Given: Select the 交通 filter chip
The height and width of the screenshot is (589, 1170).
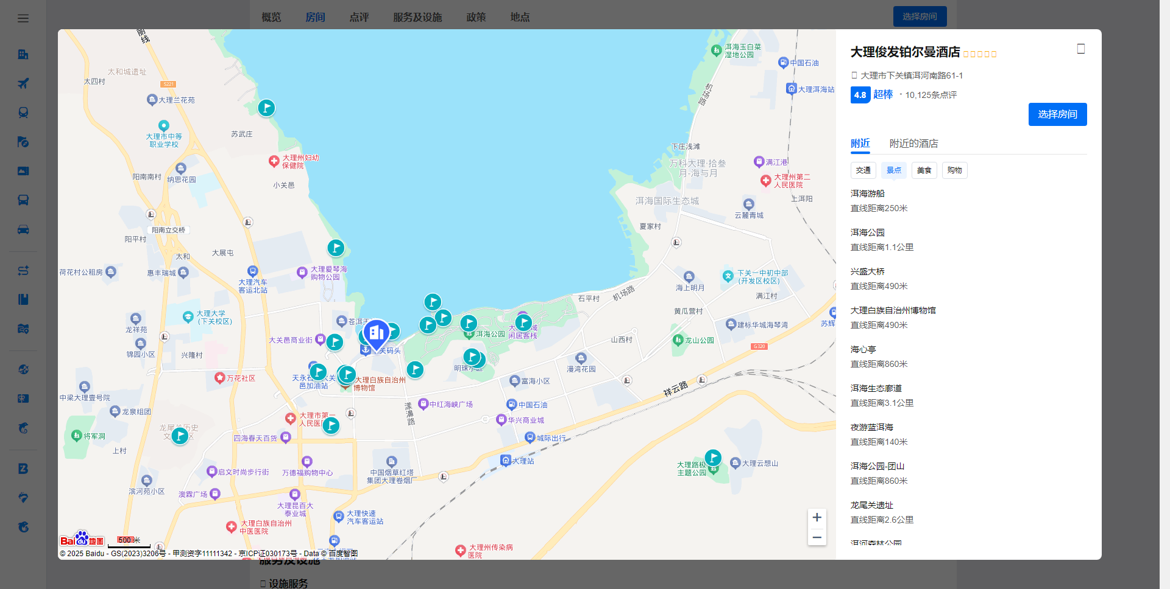Looking at the screenshot, I should (x=863, y=170).
